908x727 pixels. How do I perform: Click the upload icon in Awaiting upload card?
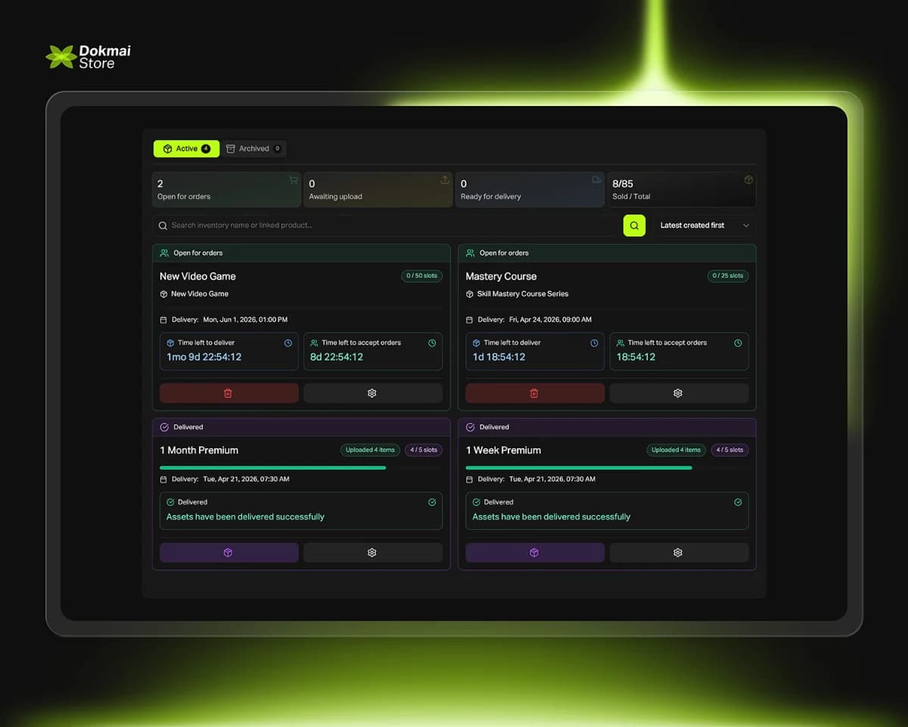click(445, 179)
